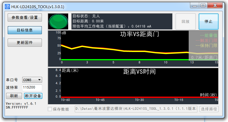Switch to the 目标信息 tab
228x122 pixels.
tap(25, 30)
